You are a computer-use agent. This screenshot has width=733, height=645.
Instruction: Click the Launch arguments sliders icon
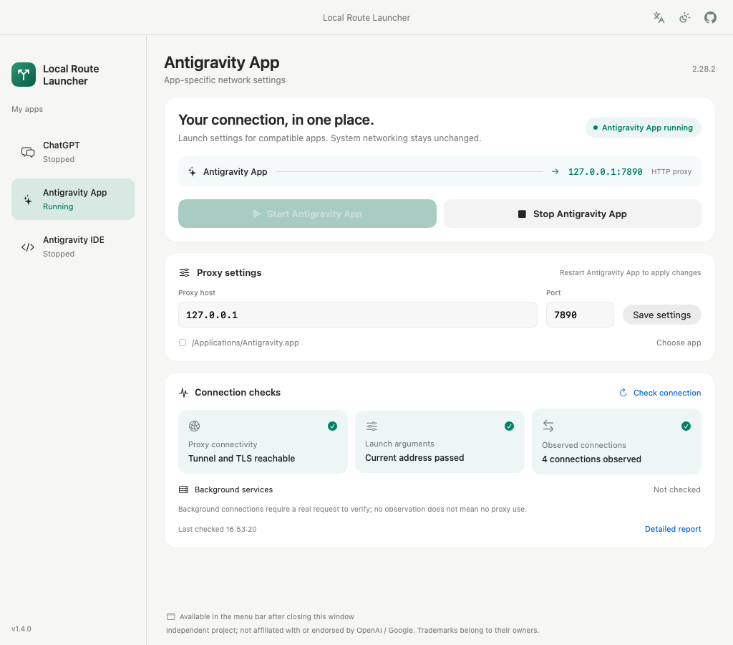(x=372, y=426)
